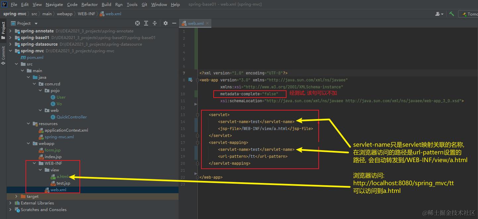The image size is (478, 219).
Task: Collapse the spring-mvc module
Action: click(11, 51)
